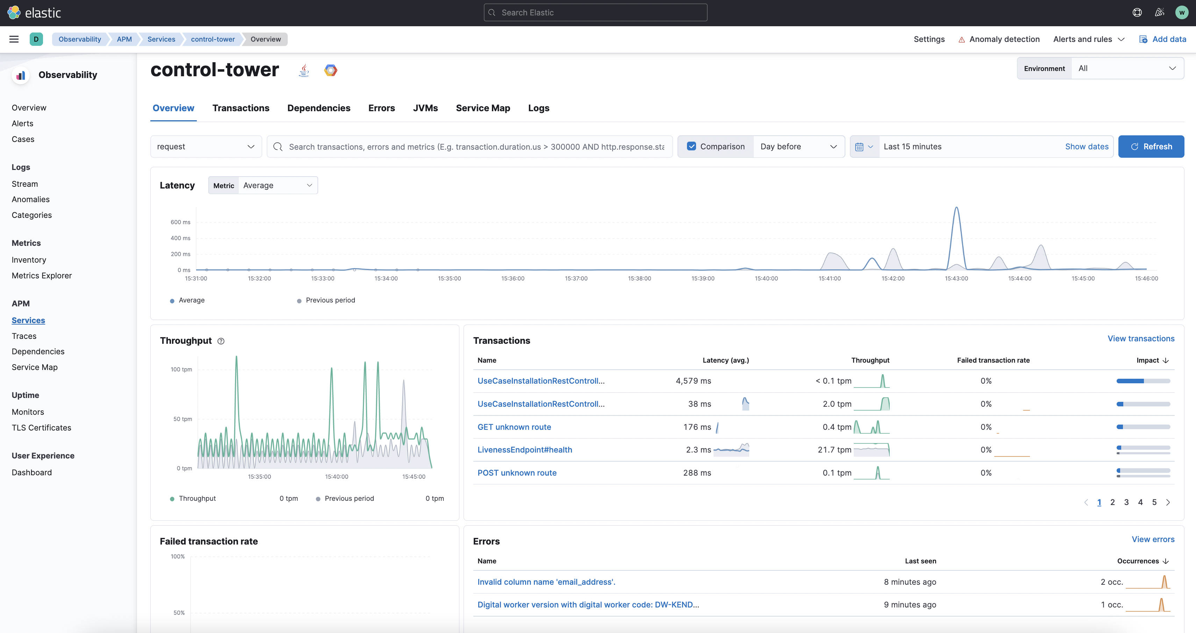The image size is (1196, 633).
Task: Toggle Previous period in Latency legend
Action: coord(326,300)
